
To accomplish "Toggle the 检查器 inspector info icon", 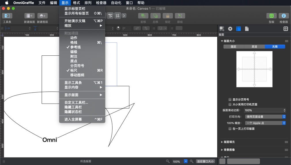I will click(284, 16).
